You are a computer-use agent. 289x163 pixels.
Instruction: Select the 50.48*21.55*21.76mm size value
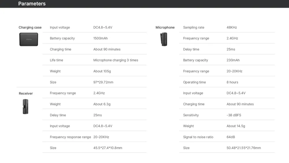pos(244,148)
